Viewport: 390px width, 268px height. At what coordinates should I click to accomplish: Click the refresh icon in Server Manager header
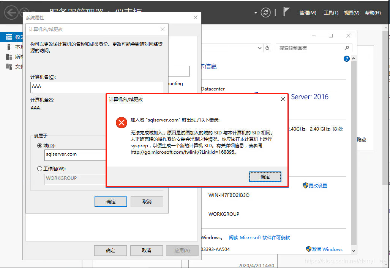click(x=266, y=12)
